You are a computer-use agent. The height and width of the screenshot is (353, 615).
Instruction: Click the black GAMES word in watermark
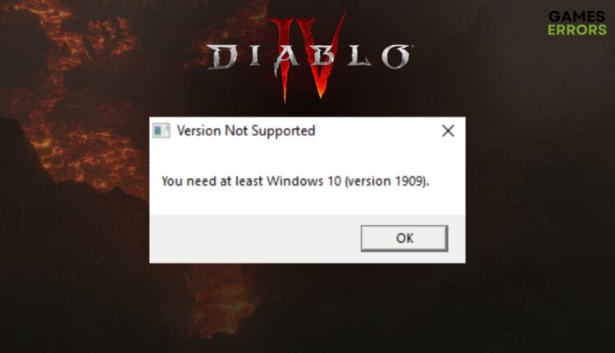tap(577, 16)
